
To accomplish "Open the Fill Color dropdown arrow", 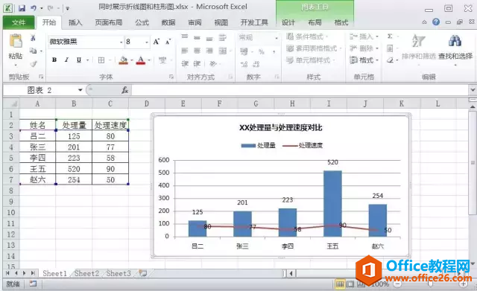I will pyautogui.click(x=132, y=60).
